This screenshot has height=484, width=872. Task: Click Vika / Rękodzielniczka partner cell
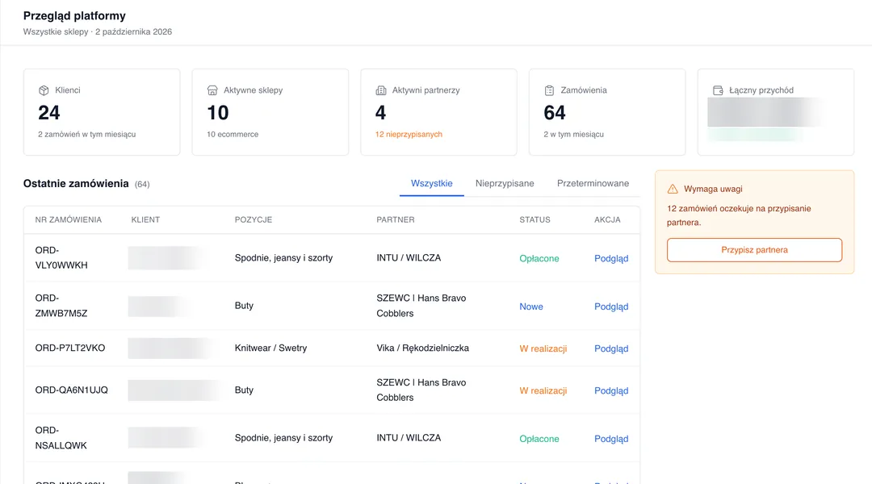point(422,348)
